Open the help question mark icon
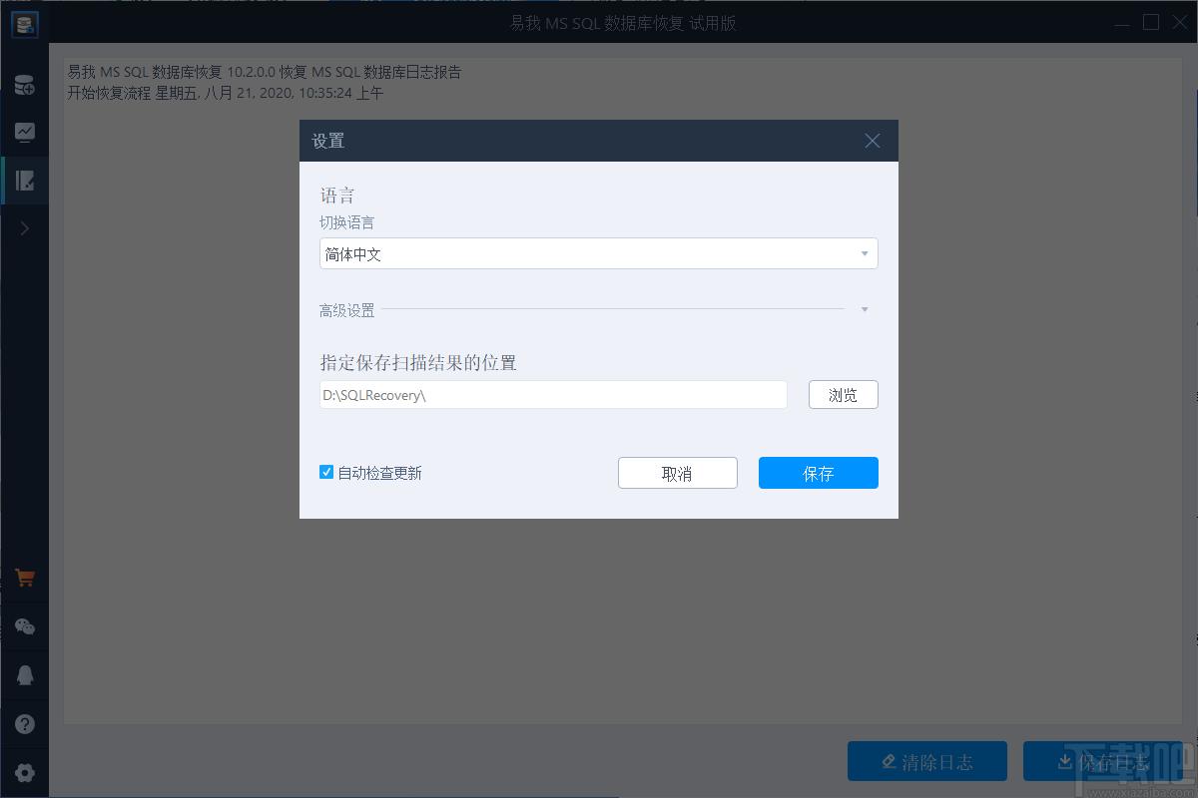This screenshot has width=1198, height=798. coord(25,724)
